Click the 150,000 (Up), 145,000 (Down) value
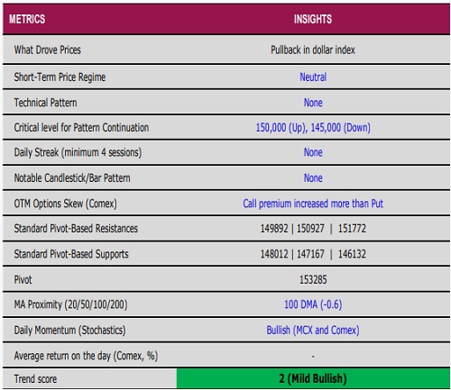Screen dimensions: 451x390 coord(313,128)
